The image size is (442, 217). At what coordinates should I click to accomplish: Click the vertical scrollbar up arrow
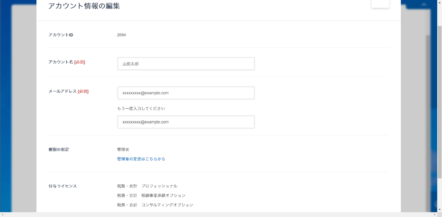(439, 2)
